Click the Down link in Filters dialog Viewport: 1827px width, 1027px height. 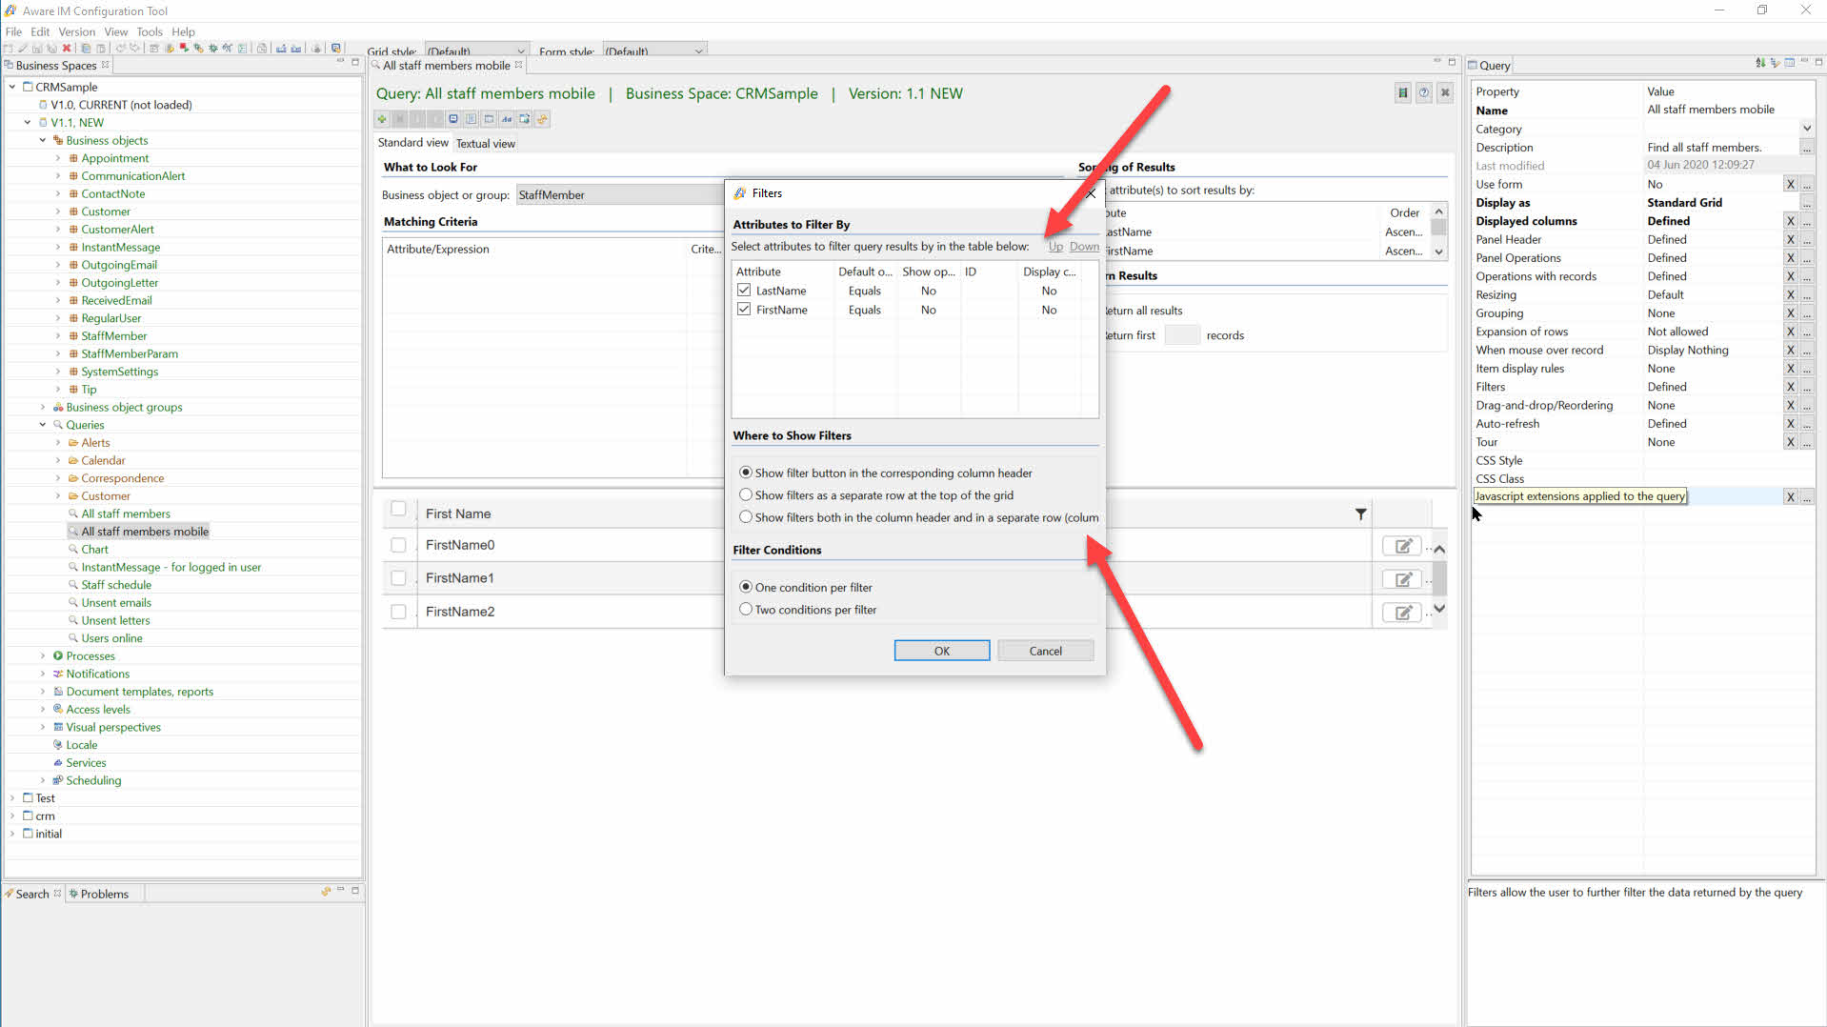click(1084, 247)
